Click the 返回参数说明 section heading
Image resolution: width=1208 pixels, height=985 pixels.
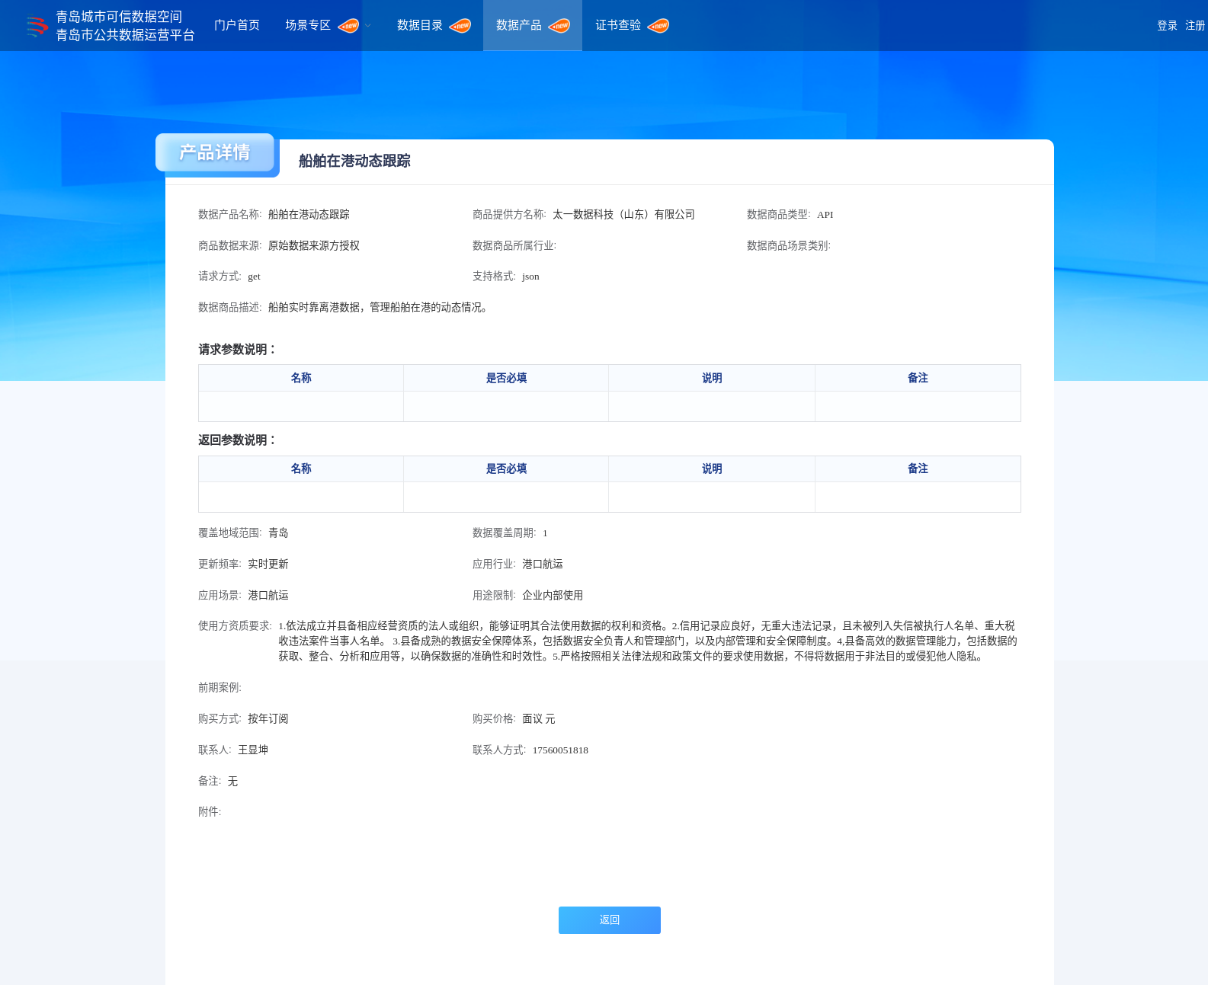(238, 440)
